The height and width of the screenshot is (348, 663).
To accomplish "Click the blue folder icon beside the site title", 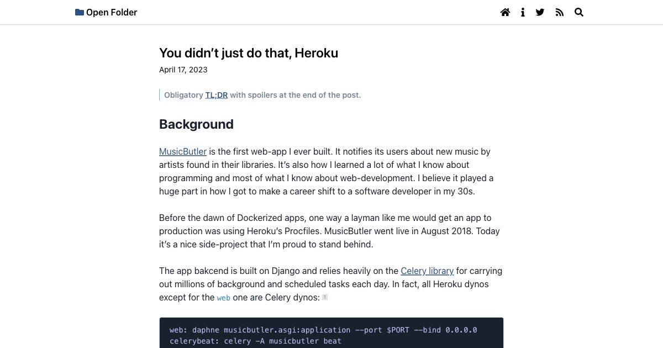I will [78, 12].
